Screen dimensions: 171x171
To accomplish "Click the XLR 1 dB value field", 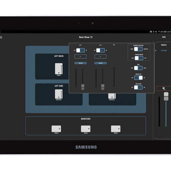I will [x=81, y=63].
